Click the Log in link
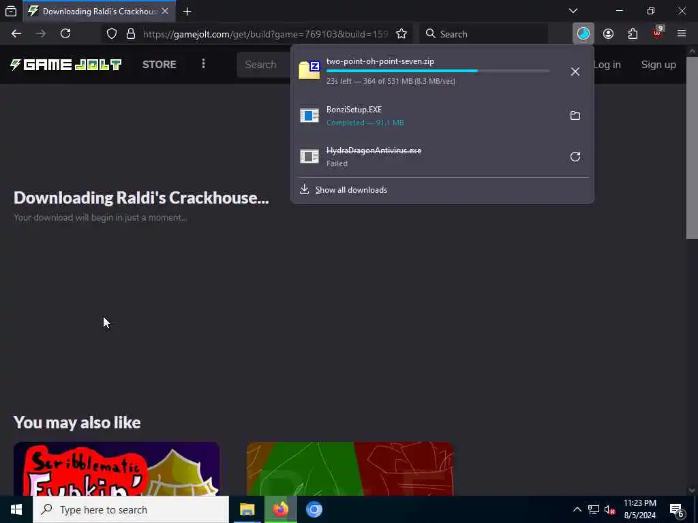Image resolution: width=698 pixels, height=523 pixels. pos(607,65)
